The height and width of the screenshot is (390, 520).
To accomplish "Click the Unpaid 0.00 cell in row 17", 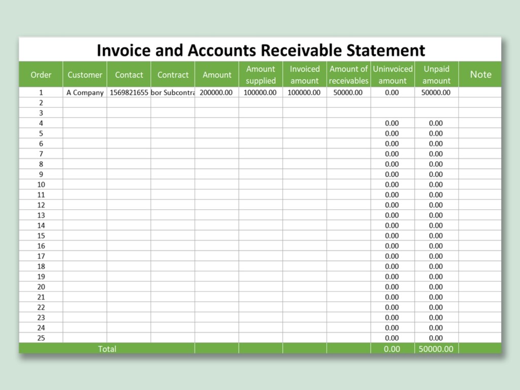I will 436,256.
